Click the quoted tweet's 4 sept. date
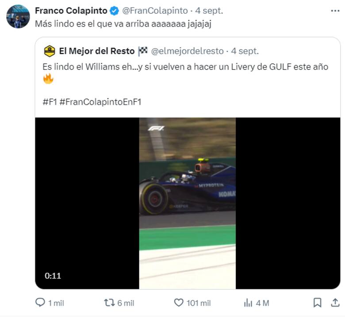The height and width of the screenshot is (319, 345). pyautogui.click(x=244, y=51)
